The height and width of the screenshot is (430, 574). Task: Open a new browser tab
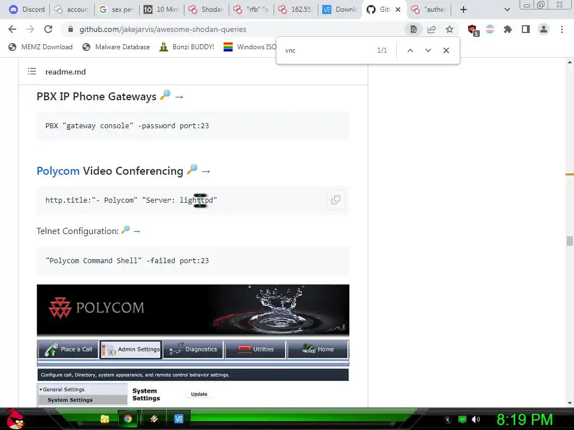pos(464,10)
